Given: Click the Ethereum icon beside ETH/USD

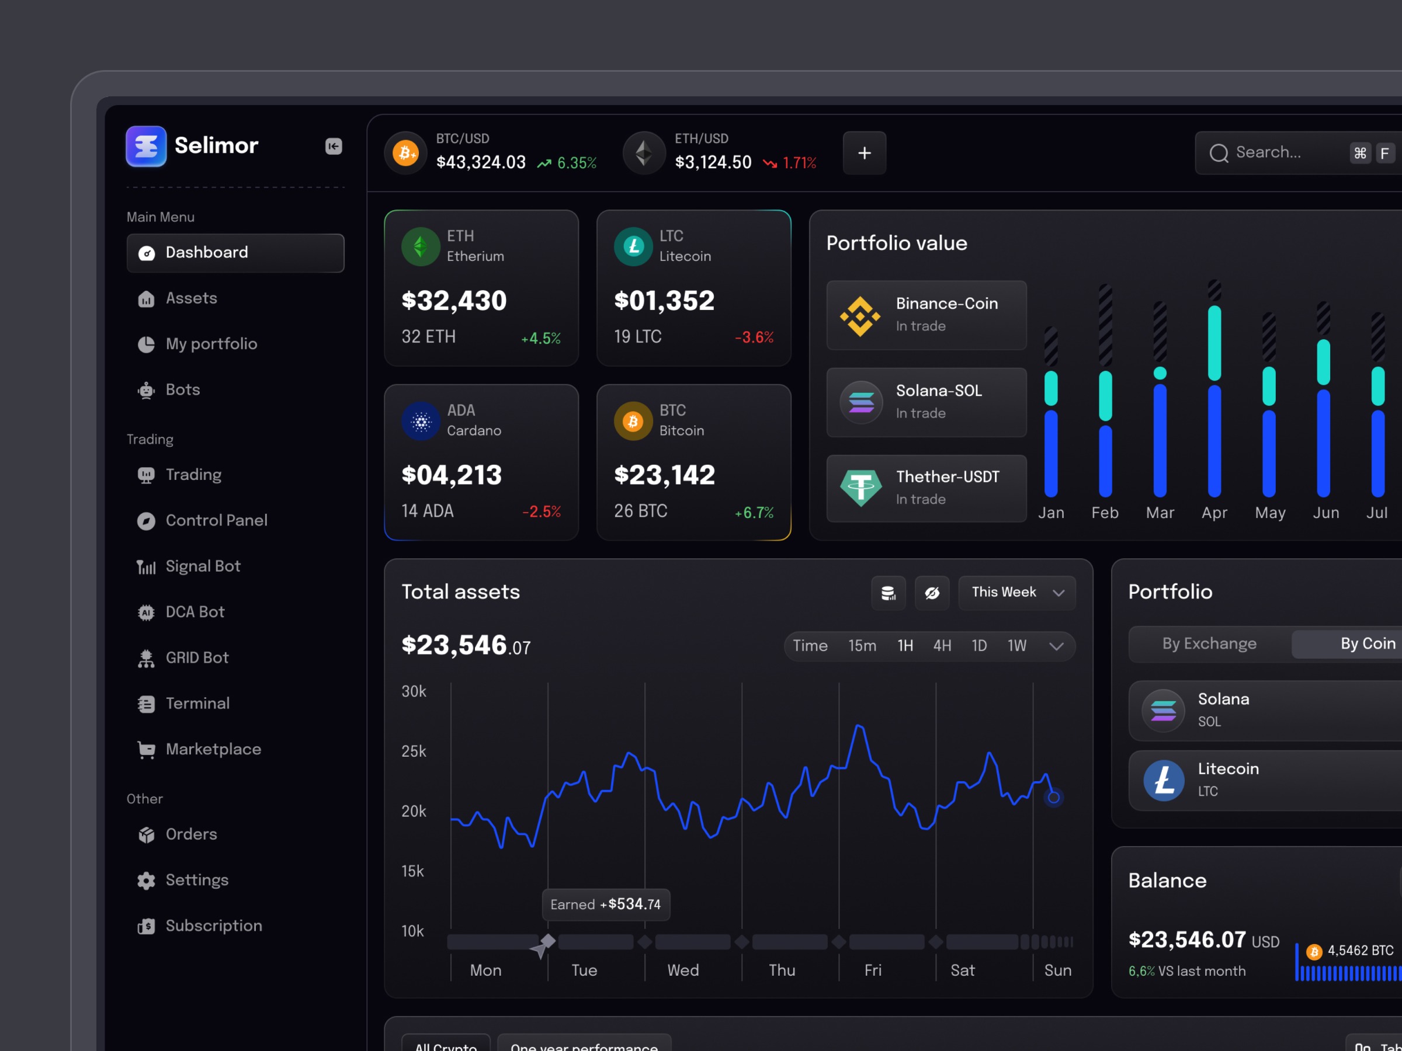Looking at the screenshot, I should point(644,152).
